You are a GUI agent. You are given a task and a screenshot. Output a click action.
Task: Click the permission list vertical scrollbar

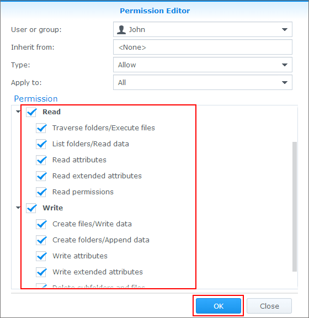[295, 206]
